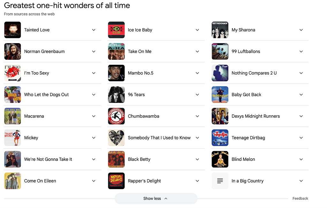Click the Blind Melon album art
The height and width of the screenshot is (208, 327).
pos(220,159)
